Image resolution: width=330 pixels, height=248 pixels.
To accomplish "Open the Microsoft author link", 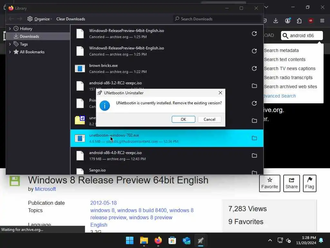I will (x=45, y=189).
